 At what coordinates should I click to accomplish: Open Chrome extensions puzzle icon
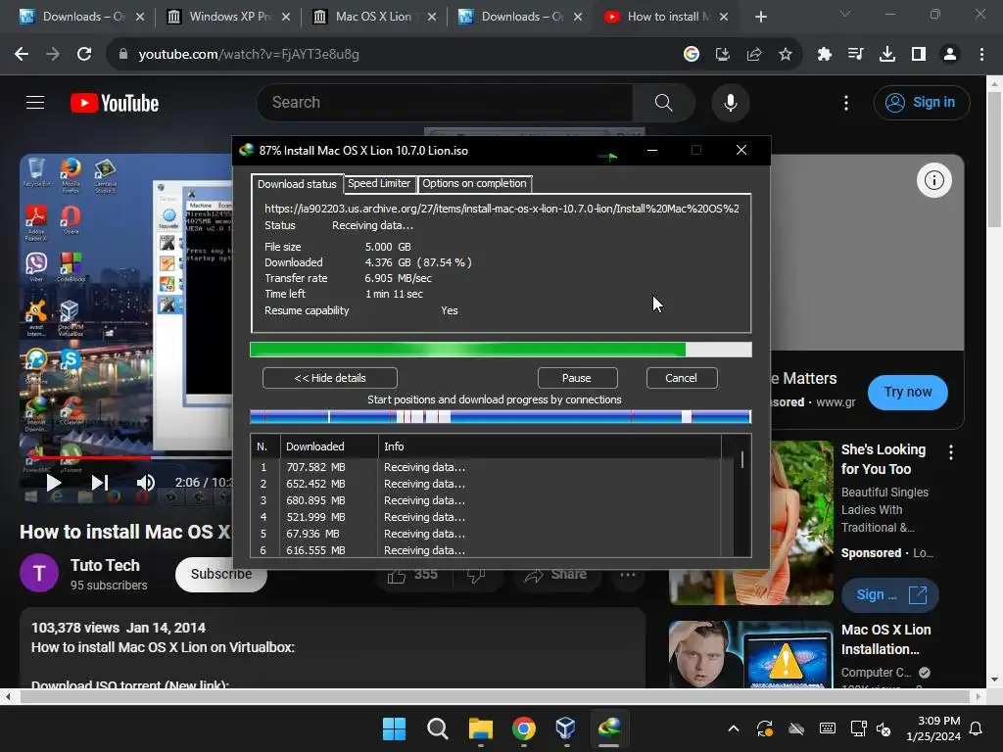(825, 55)
